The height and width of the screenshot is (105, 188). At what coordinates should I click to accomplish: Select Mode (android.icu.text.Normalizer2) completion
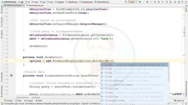pos(134,69)
